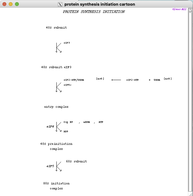Click the Clear-All link
The height and width of the screenshot is (196, 193).
pyautogui.click(x=179, y=9)
